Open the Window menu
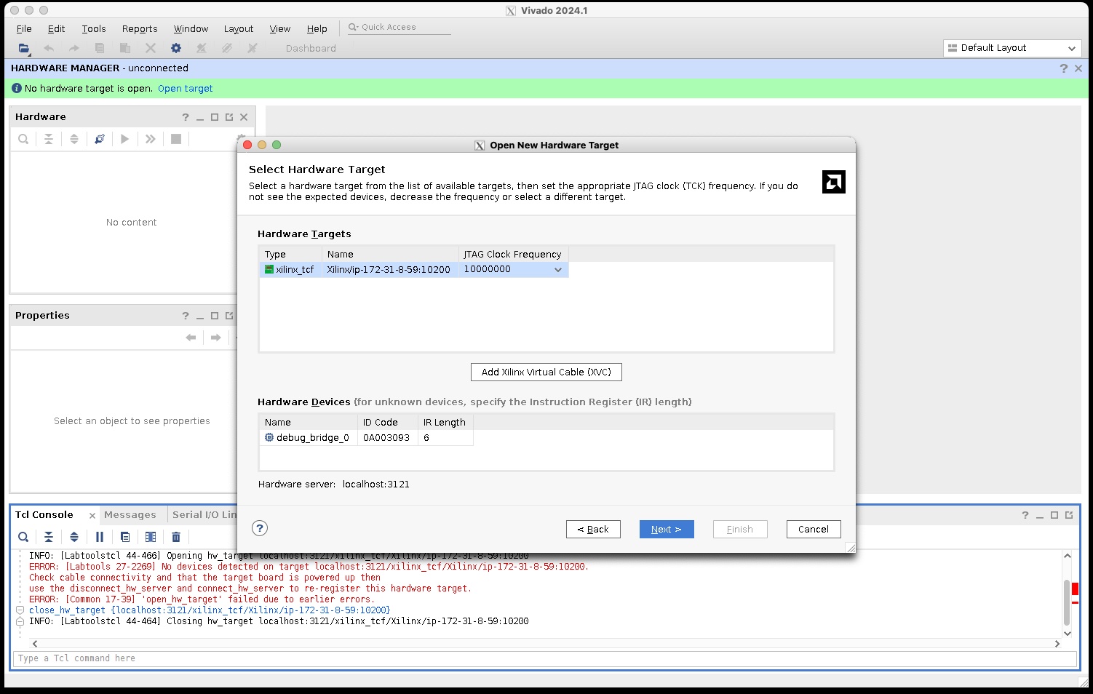 pyautogui.click(x=191, y=29)
